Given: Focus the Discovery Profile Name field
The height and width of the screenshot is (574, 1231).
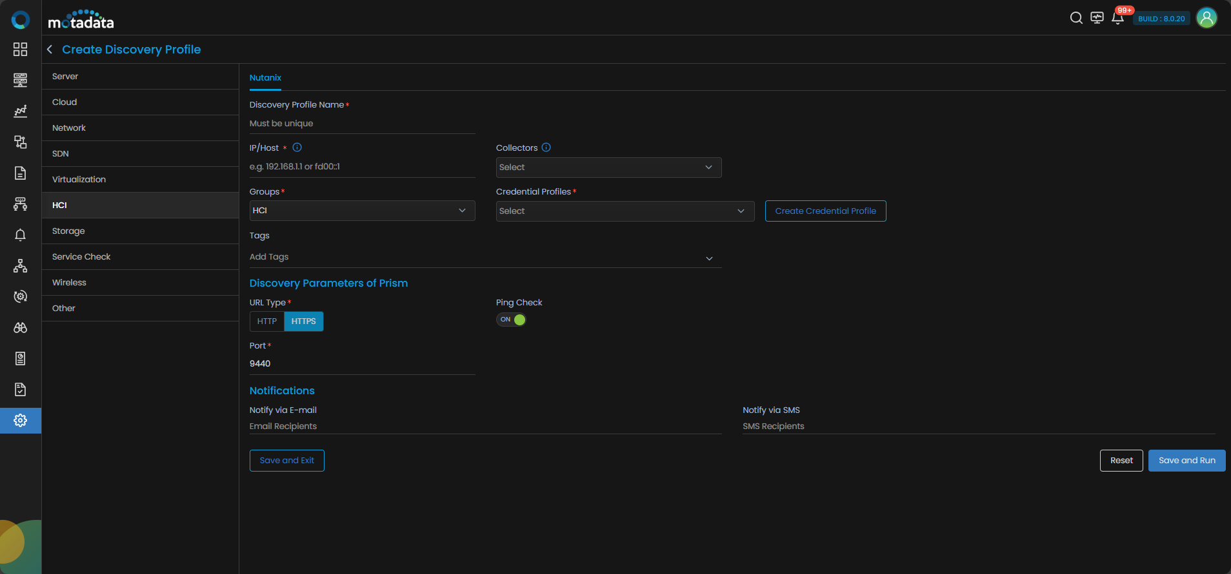Looking at the screenshot, I should pyautogui.click(x=362, y=124).
